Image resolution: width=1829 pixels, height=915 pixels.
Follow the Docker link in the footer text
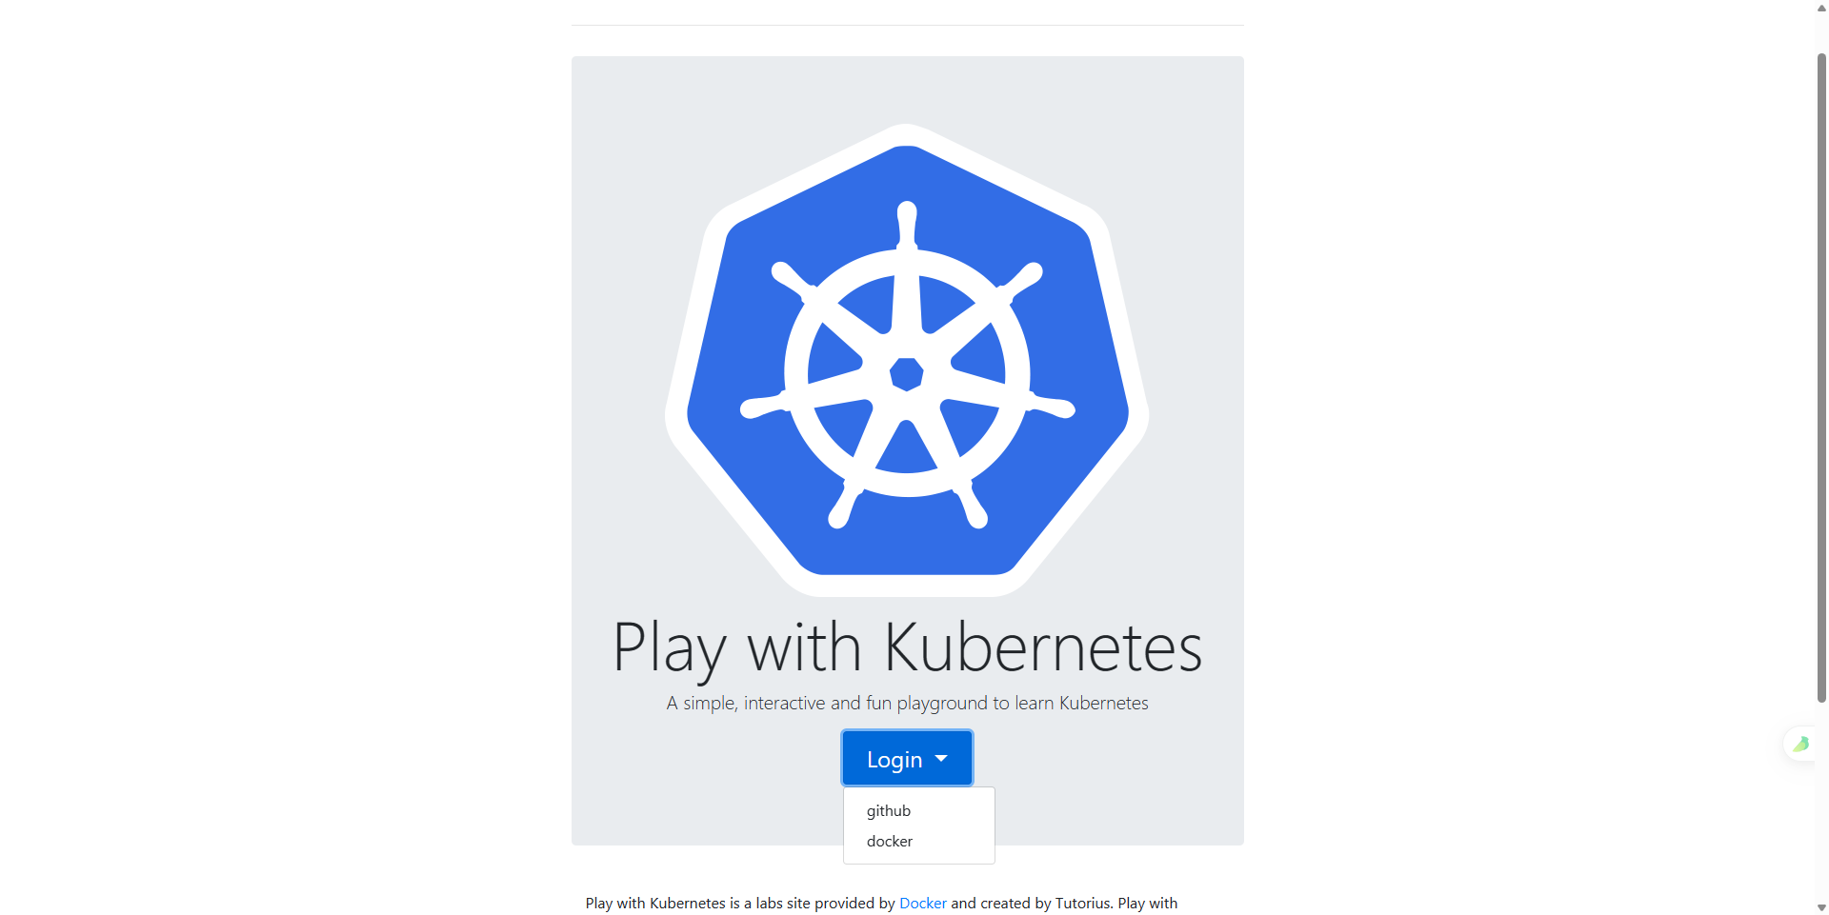[x=922, y=903]
